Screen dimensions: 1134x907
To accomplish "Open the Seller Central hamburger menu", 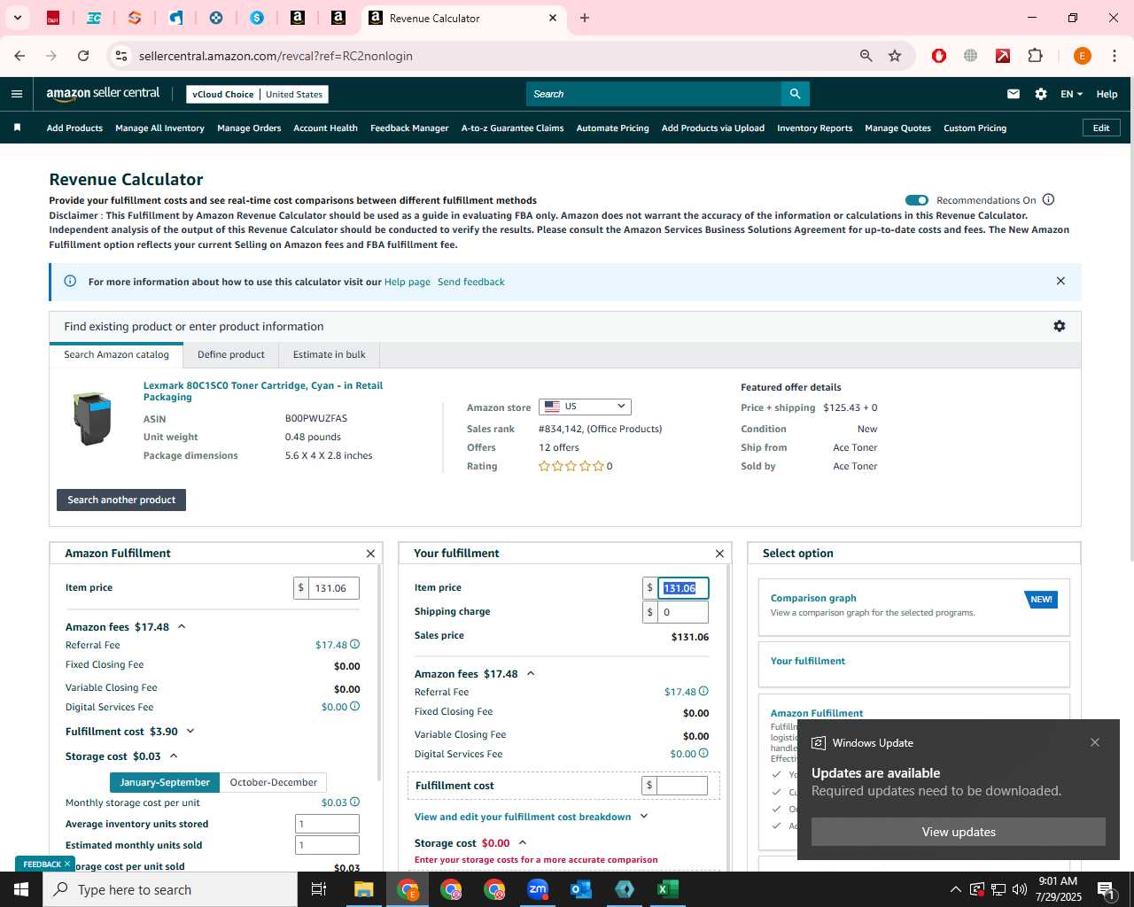I will (x=17, y=94).
